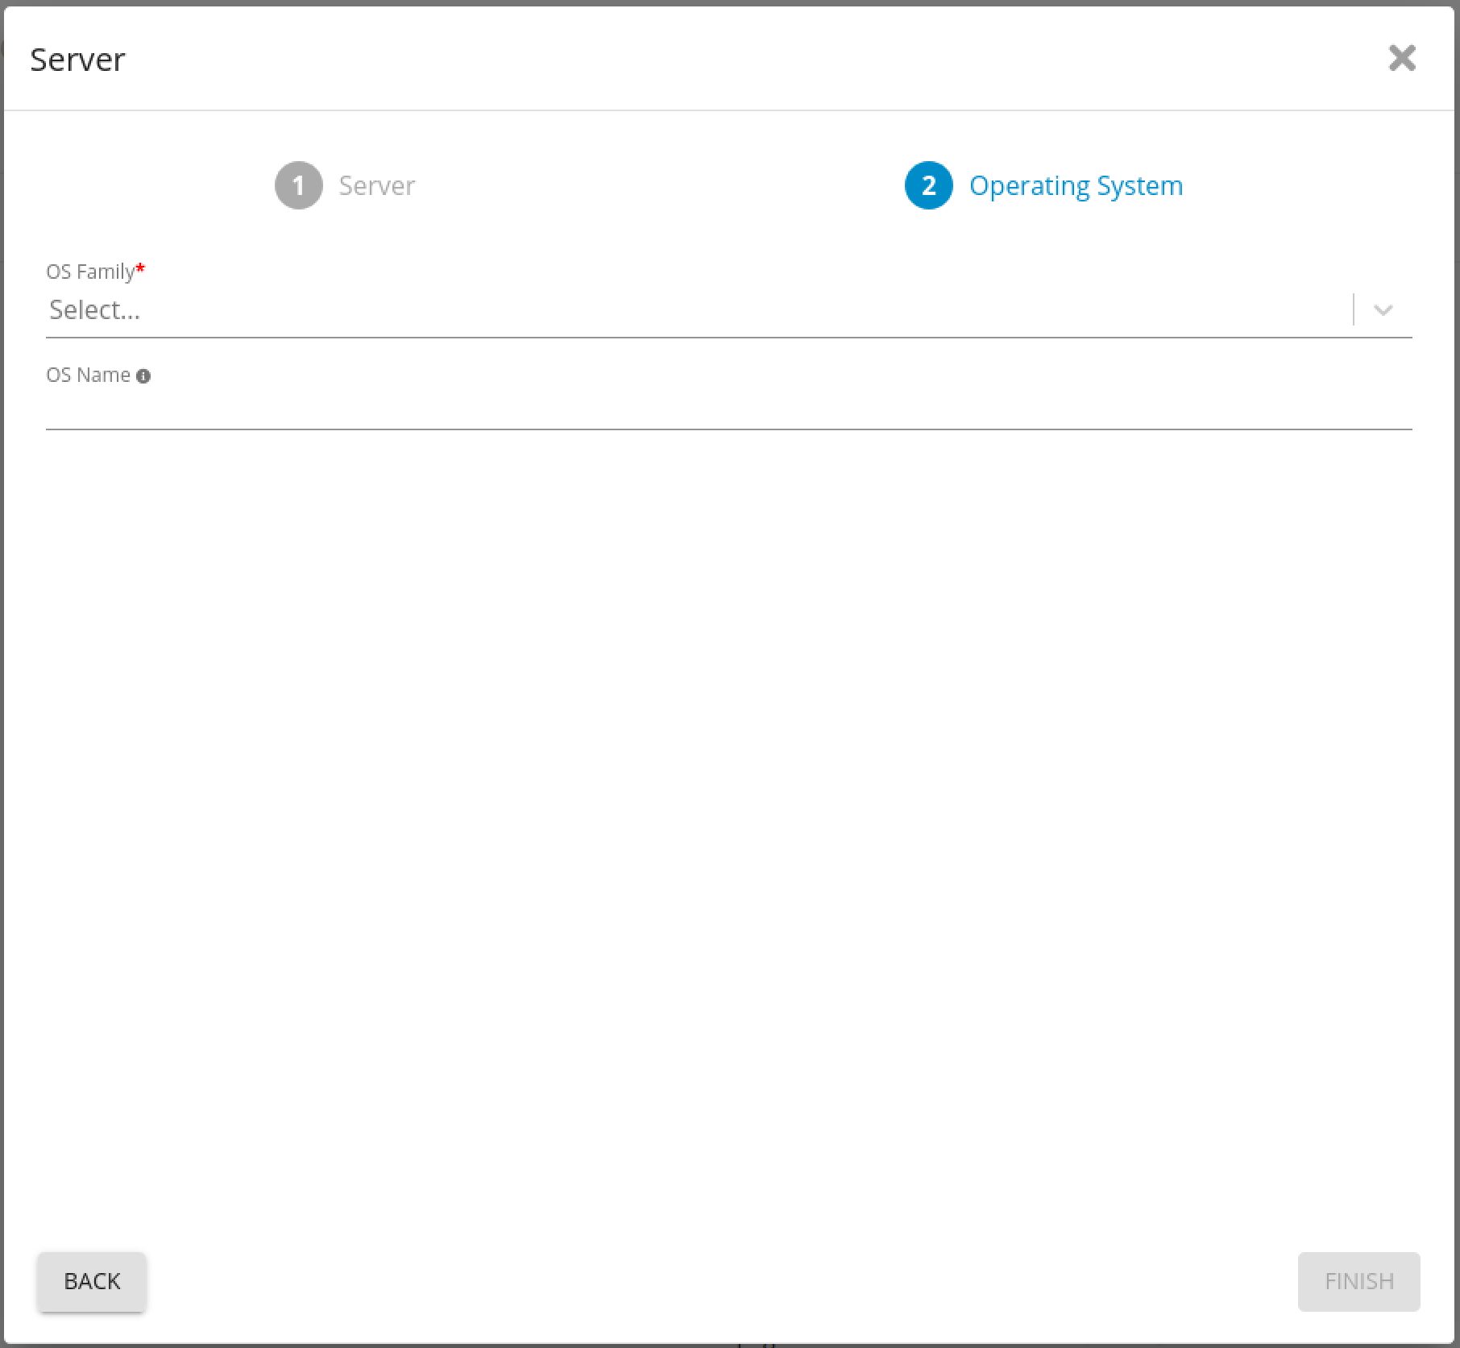Image resolution: width=1460 pixels, height=1348 pixels.
Task: Click the step 1 number circle
Action: (x=298, y=185)
